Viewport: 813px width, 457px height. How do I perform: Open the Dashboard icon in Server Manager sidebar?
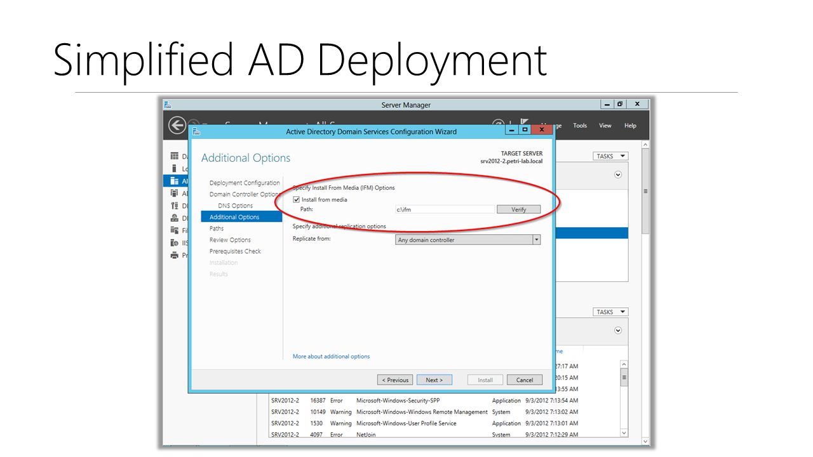175,156
